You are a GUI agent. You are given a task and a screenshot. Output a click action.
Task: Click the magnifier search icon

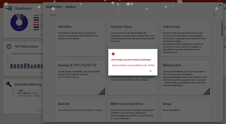(x=214, y=15)
